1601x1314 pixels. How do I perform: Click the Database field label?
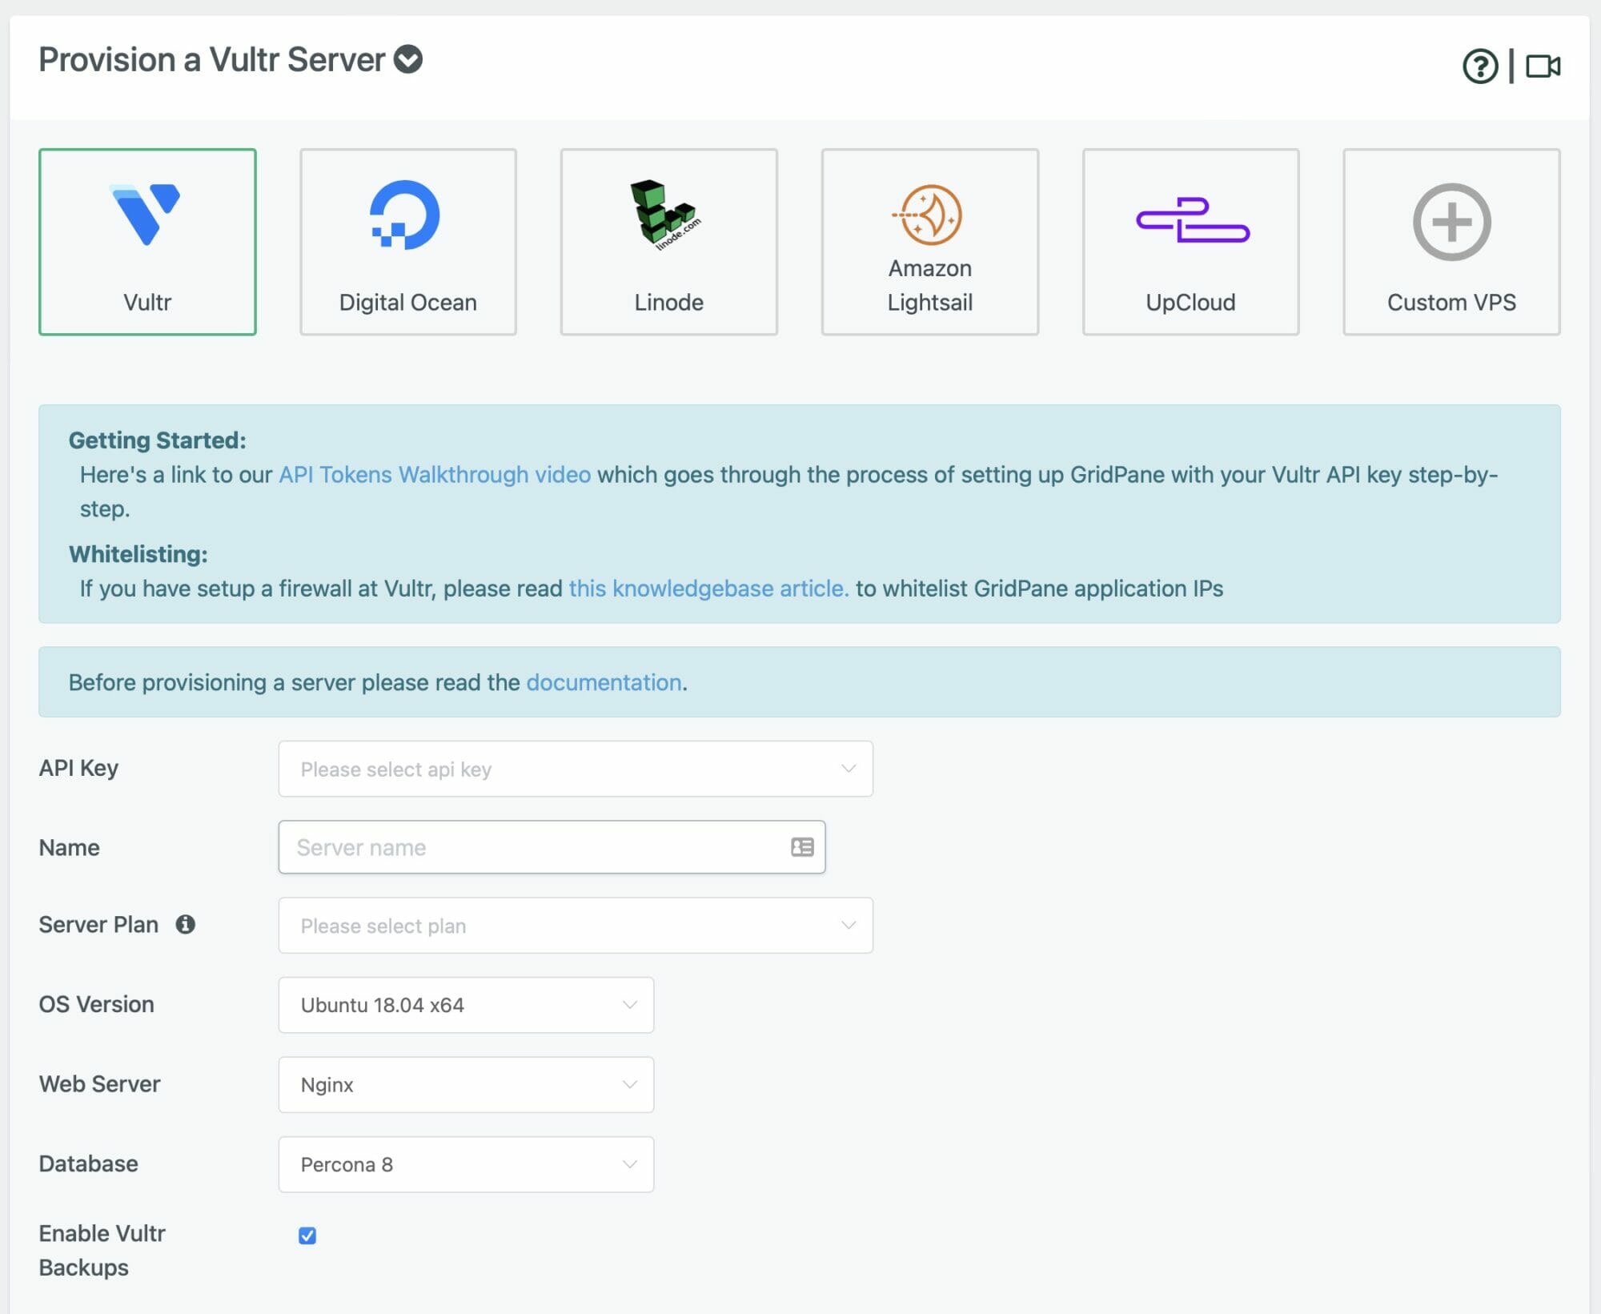tap(88, 1163)
